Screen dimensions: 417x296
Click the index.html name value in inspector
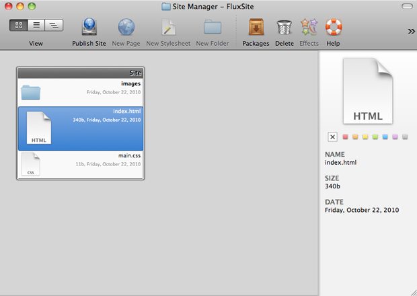(x=341, y=163)
